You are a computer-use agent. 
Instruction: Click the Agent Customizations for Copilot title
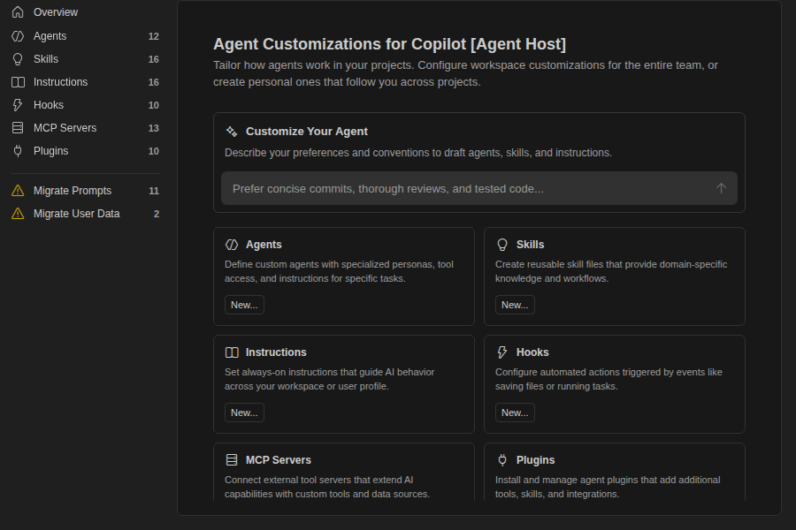coord(389,44)
